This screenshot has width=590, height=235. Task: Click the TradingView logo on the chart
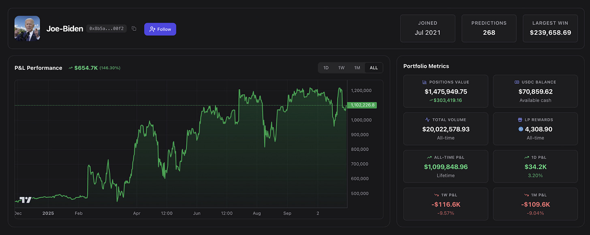click(26, 200)
